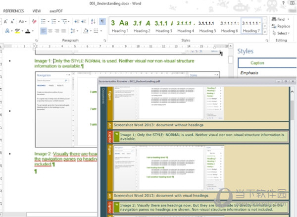Open borders dropdown arrow

[101, 31]
